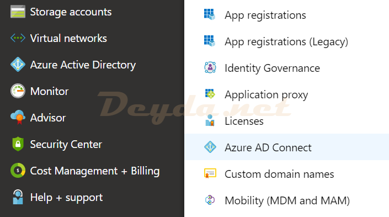Open Cost Management + Billing
This screenshot has width=389, height=217.
[95, 171]
